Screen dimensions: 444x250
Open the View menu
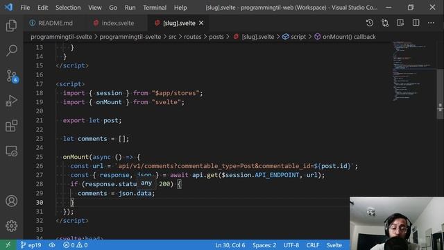[x=95, y=8]
